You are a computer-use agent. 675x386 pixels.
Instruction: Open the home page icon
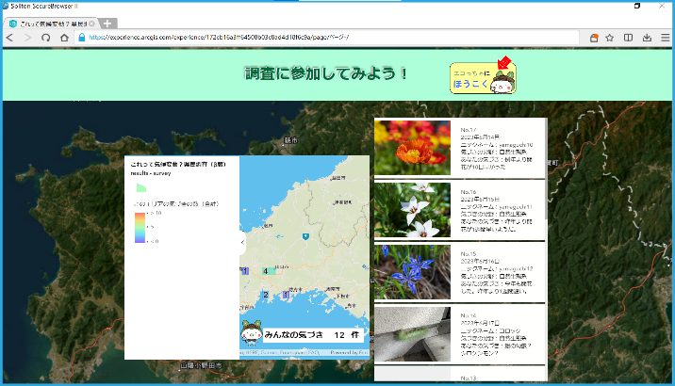(x=64, y=38)
